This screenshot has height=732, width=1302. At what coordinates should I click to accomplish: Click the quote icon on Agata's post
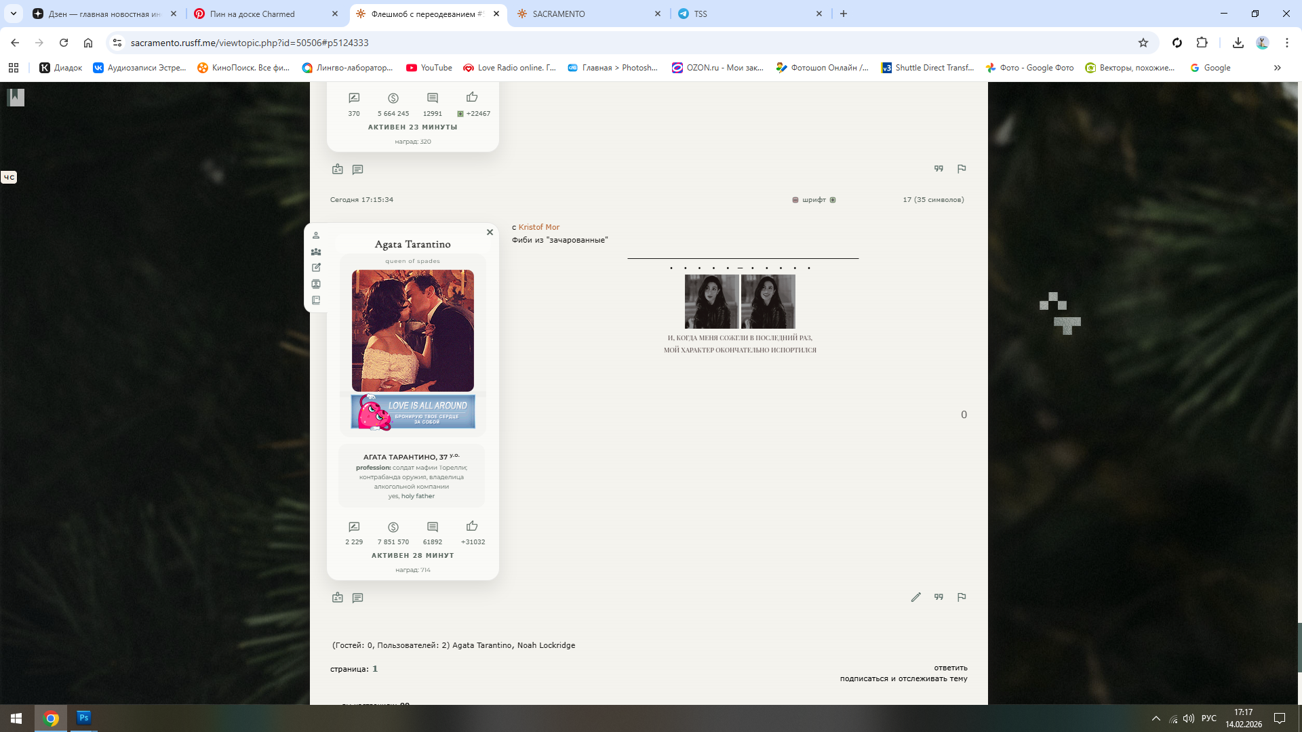coord(939,597)
